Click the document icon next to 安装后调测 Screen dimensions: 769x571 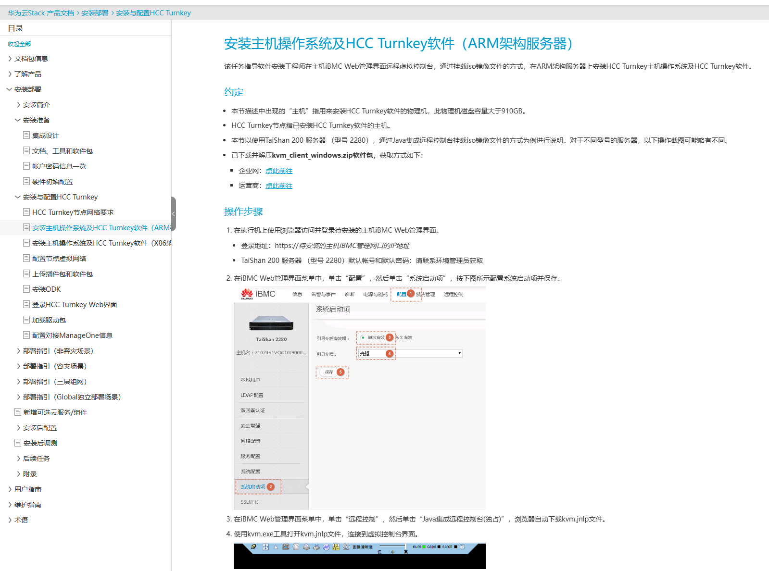click(x=18, y=443)
